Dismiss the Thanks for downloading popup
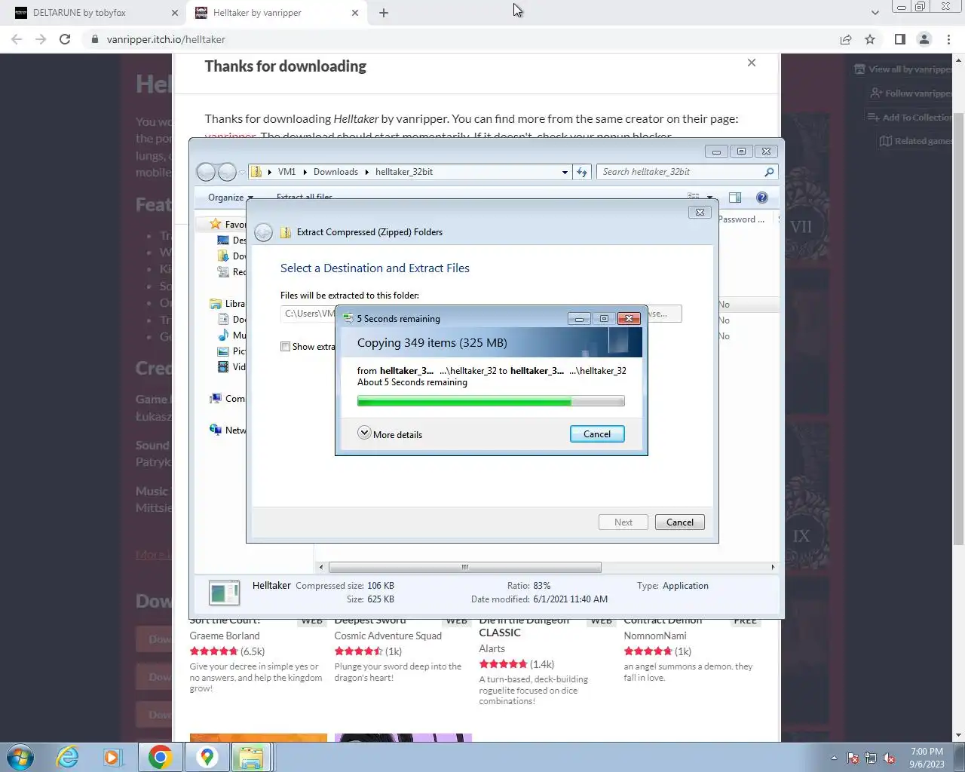965x772 pixels. coord(752,63)
